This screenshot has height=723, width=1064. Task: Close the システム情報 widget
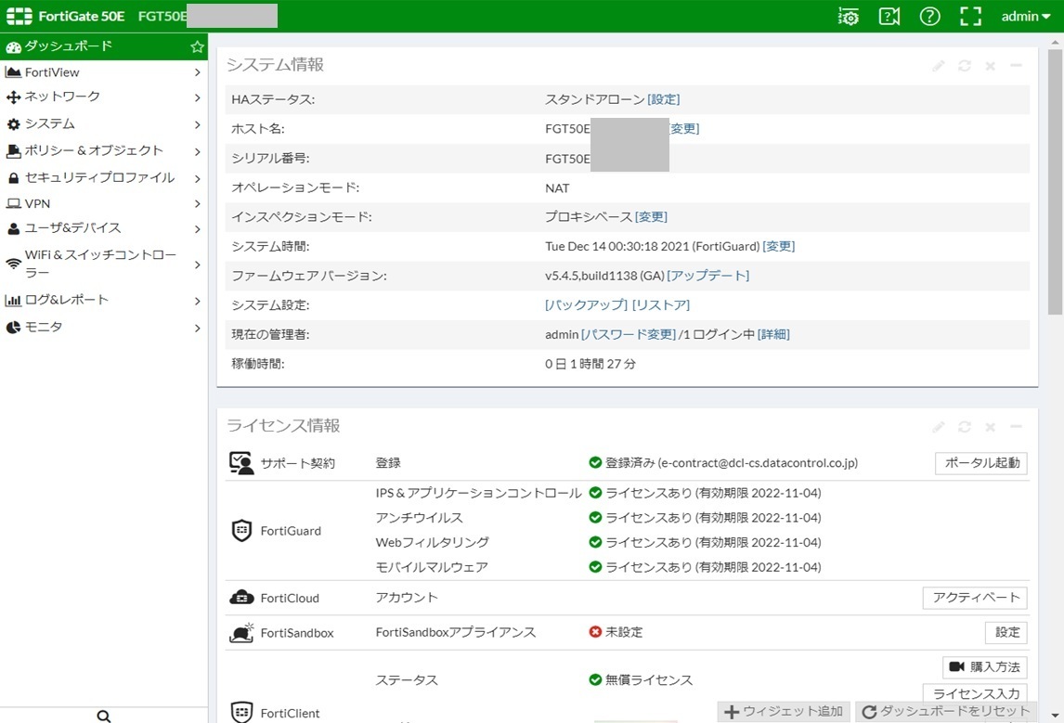pyautogui.click(x=991, y=66)
